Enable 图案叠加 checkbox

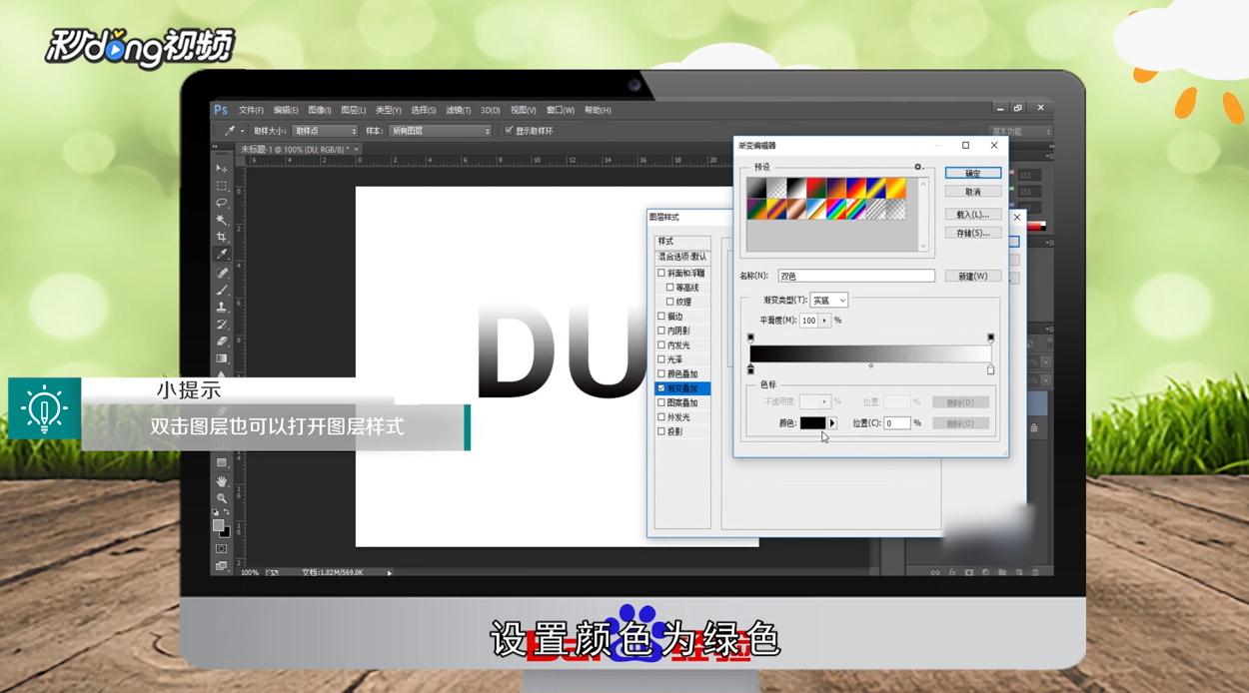click(x=660, y=402)
